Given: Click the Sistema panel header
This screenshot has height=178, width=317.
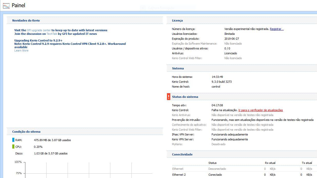Looking at the screenshot, I should [242, 68].
